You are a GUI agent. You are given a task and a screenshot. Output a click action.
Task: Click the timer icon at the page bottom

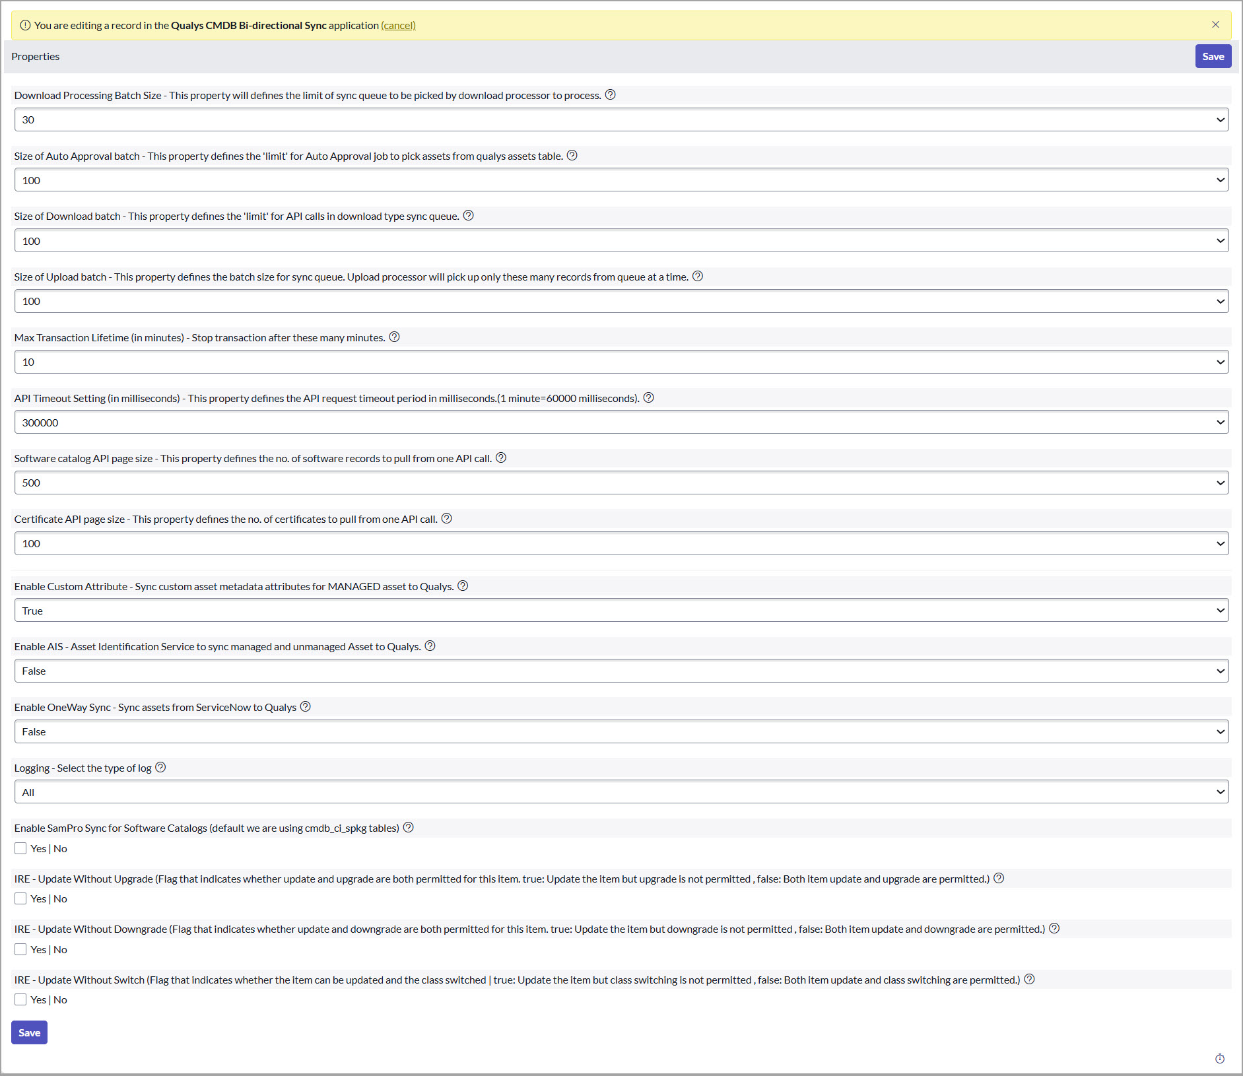click(x=1220, y=1059)
